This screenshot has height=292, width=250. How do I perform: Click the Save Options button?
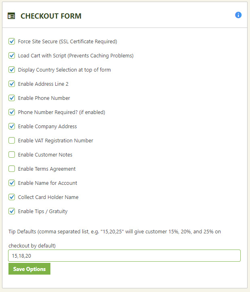click(x=29, y=269)
